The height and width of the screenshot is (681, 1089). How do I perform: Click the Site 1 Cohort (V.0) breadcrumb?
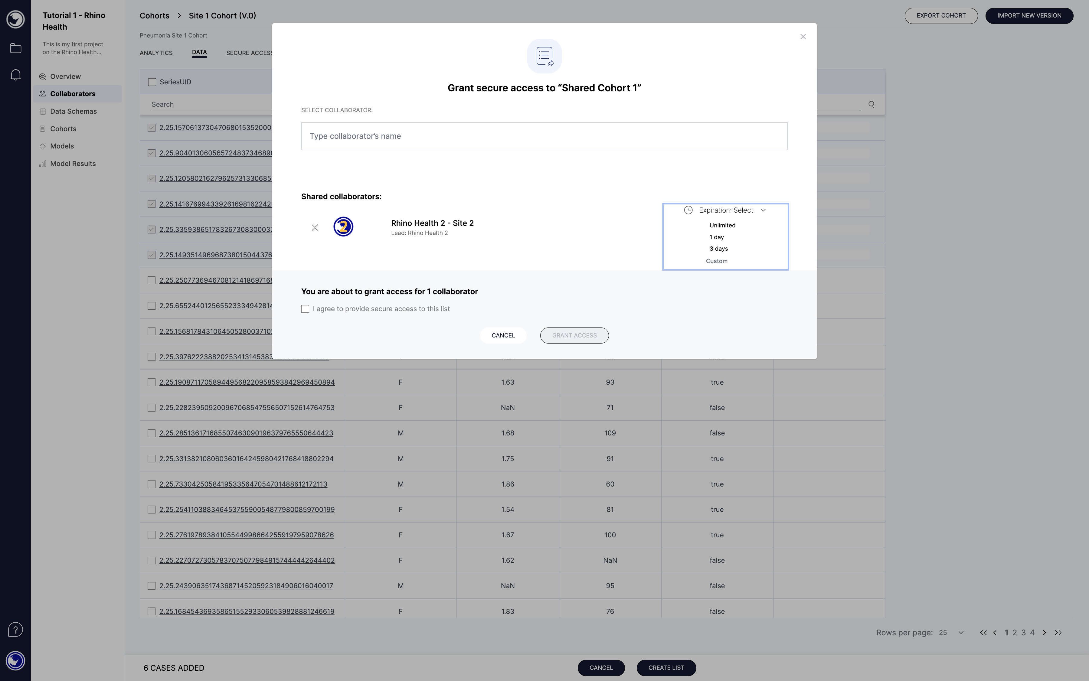(222, 16)
